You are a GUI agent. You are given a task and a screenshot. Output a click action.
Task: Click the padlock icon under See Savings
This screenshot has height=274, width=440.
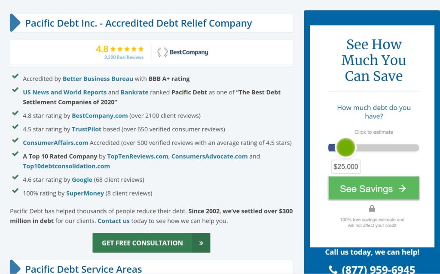click(372, 208)
